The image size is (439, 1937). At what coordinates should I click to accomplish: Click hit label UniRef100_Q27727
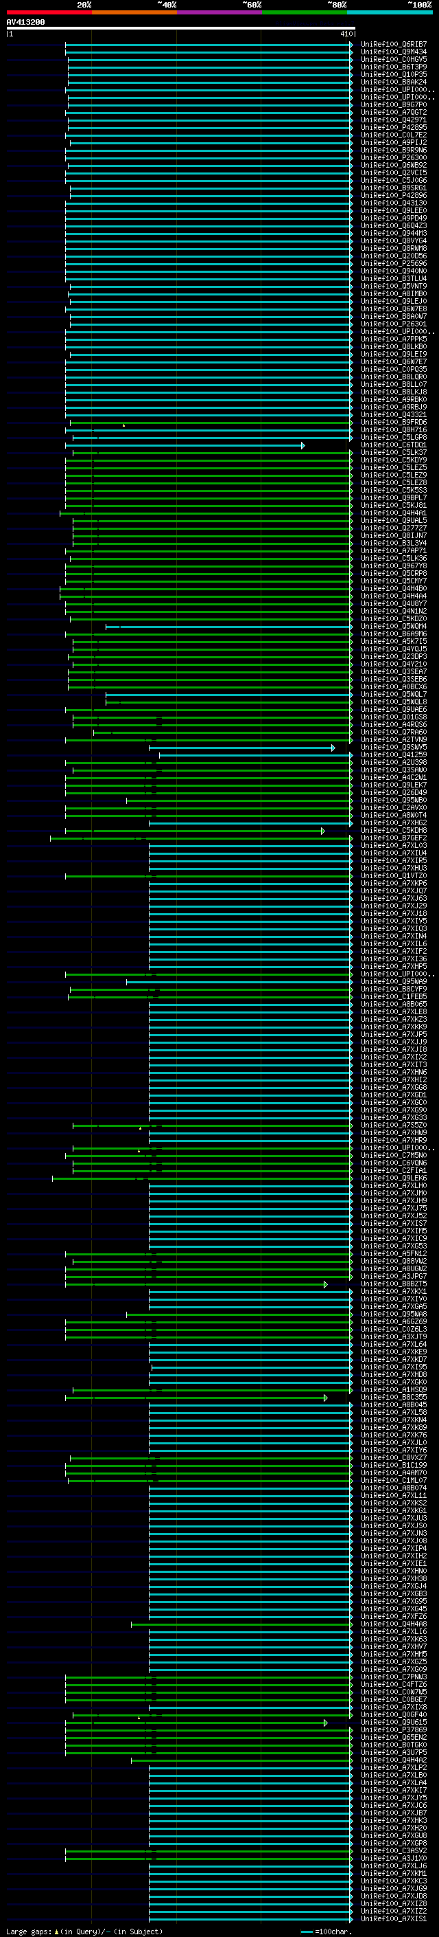coord(394,528)
